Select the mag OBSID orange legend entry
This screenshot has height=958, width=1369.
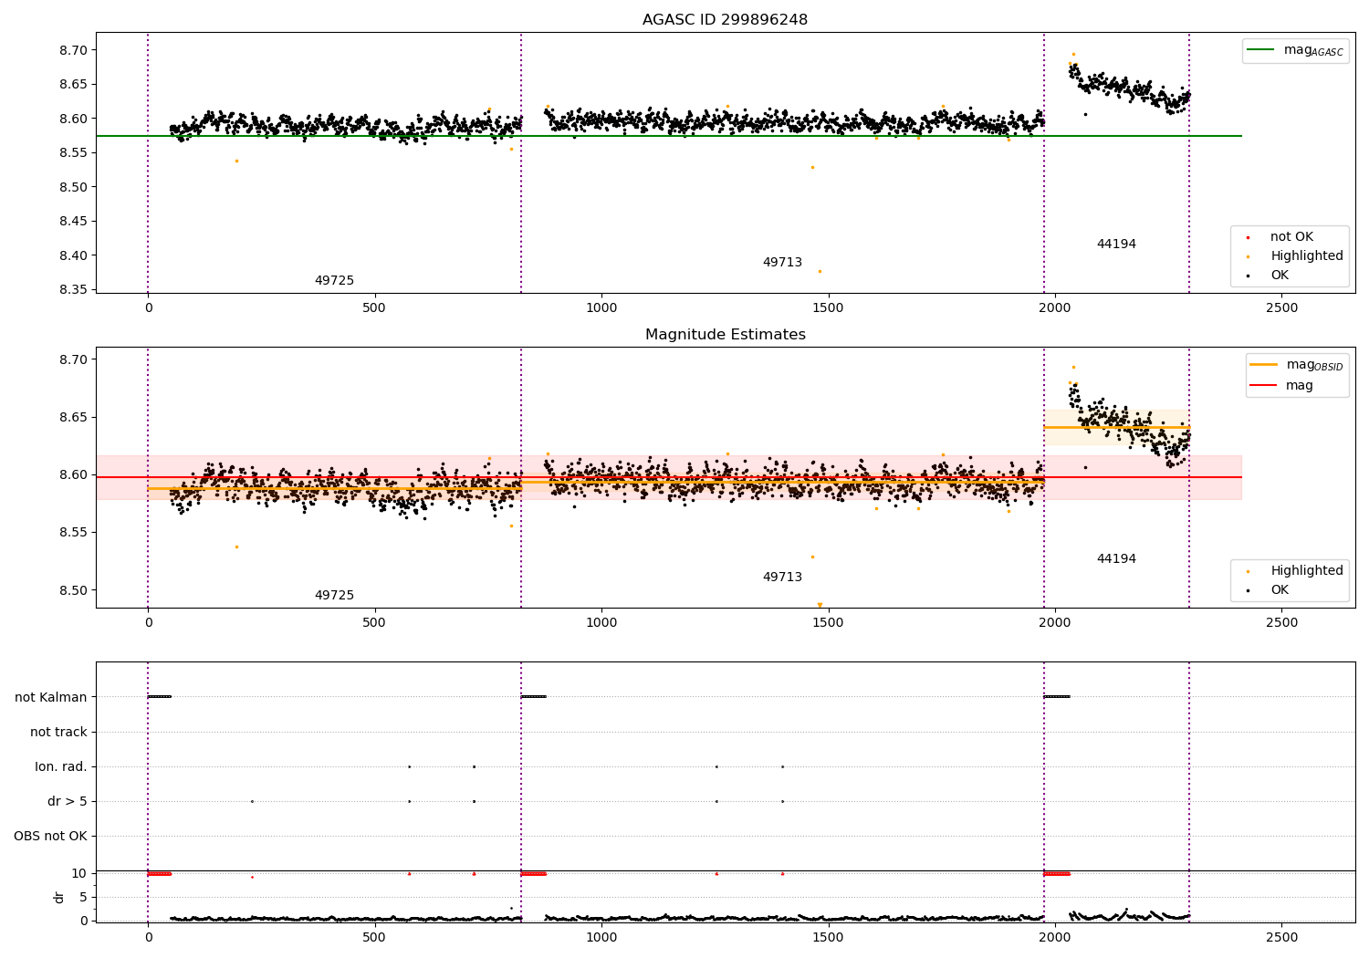1298,365
